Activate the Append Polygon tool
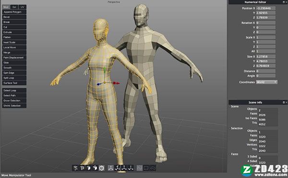Viewport: 288px width, 178px height. [14, 12]
